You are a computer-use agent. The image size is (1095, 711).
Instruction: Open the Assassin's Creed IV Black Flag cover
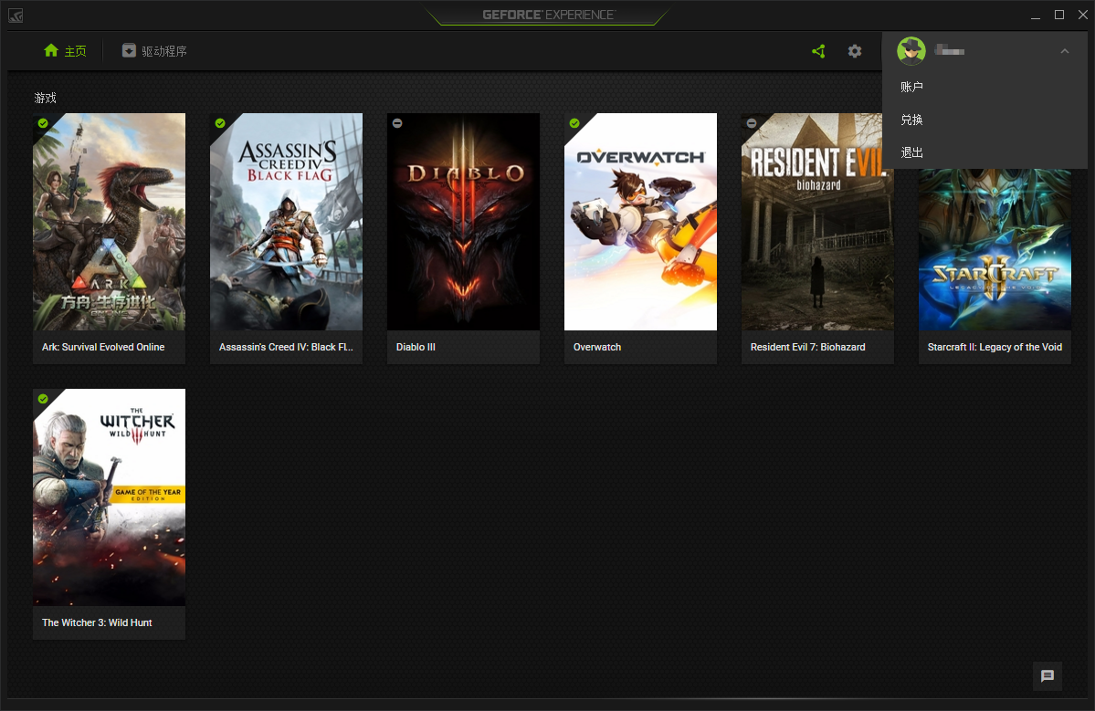(287, 222)
